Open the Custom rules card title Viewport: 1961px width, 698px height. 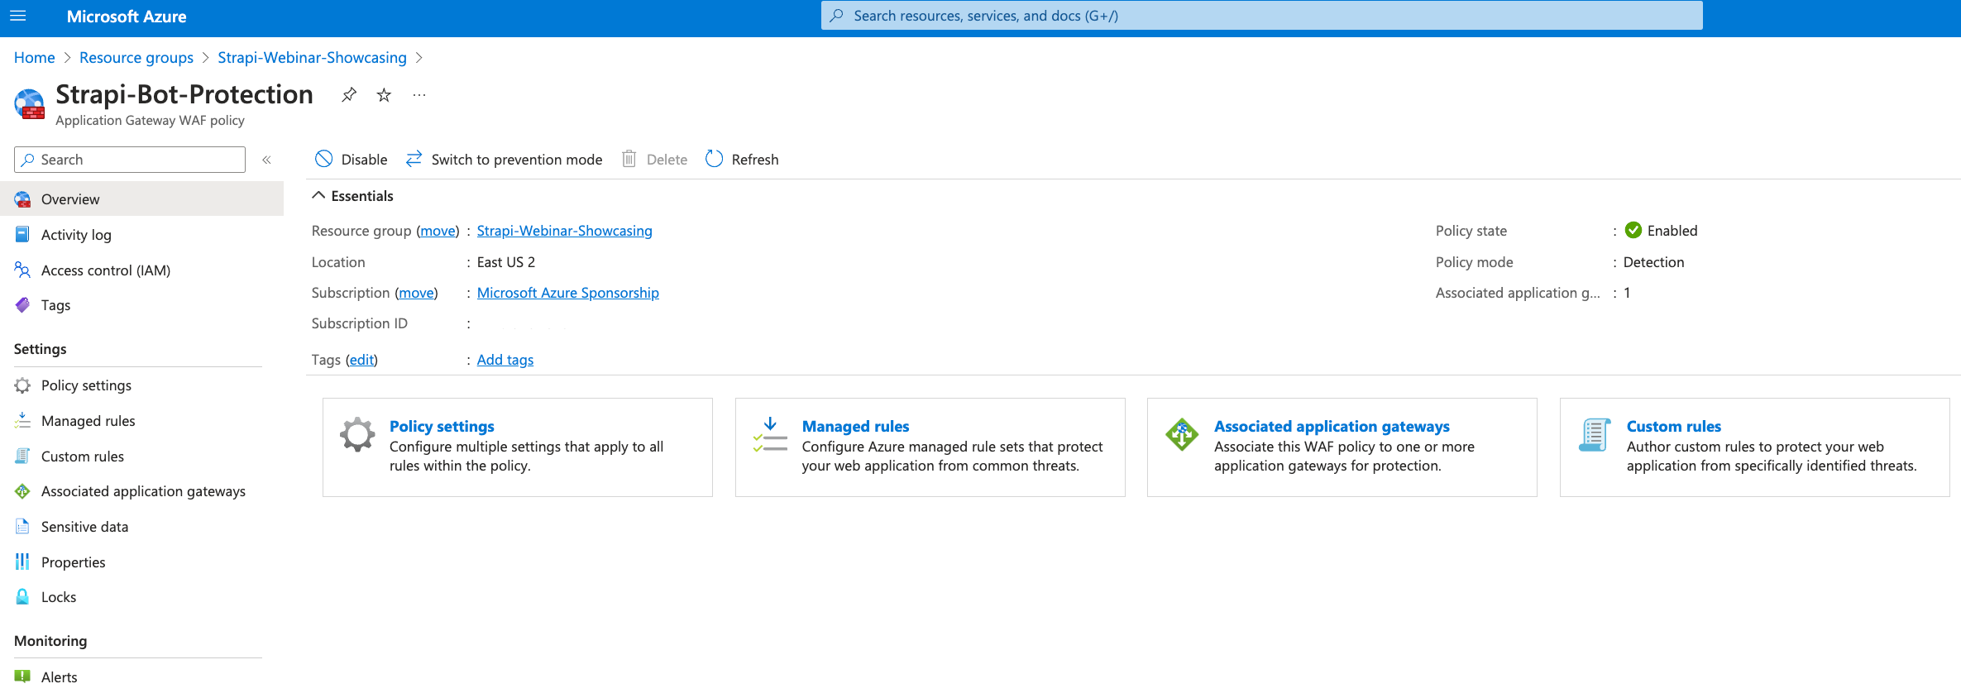click(x=1673, y=427)
